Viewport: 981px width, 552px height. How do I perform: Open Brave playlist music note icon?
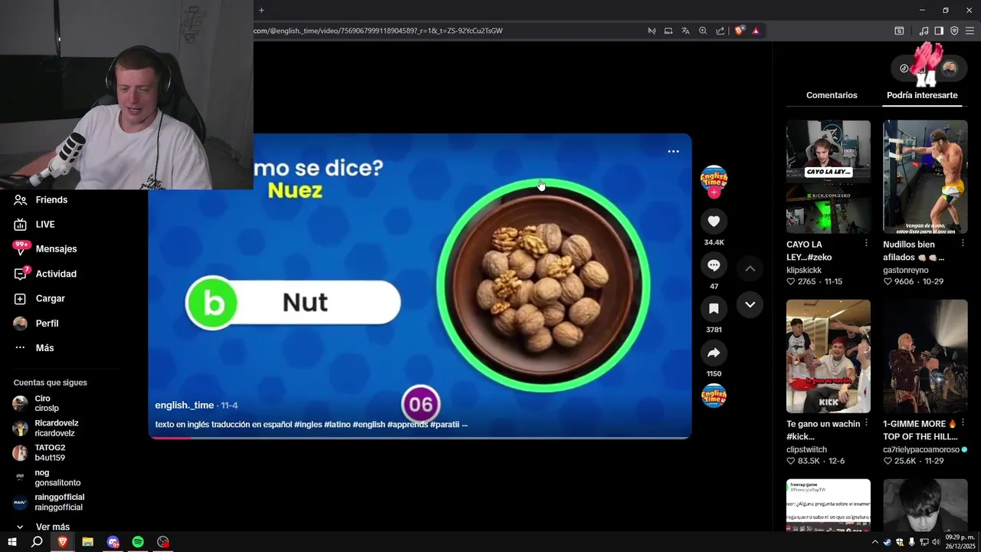pyautogui.click(x=924, y=31)
